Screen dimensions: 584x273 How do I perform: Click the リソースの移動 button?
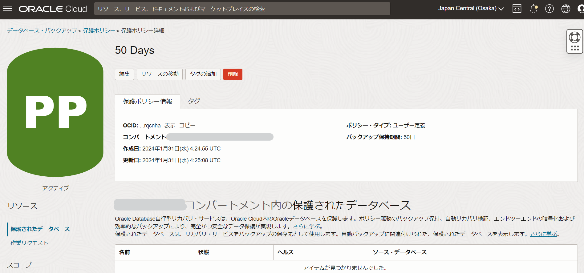[160, 74]
